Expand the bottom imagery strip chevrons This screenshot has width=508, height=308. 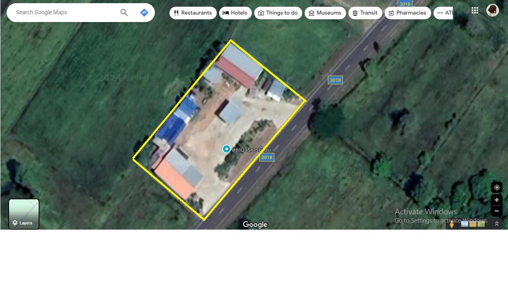coord(497,224)
